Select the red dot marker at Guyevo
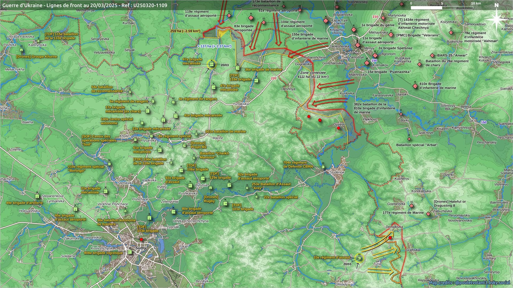The image size is (513, 288). (x=338, y=128)
